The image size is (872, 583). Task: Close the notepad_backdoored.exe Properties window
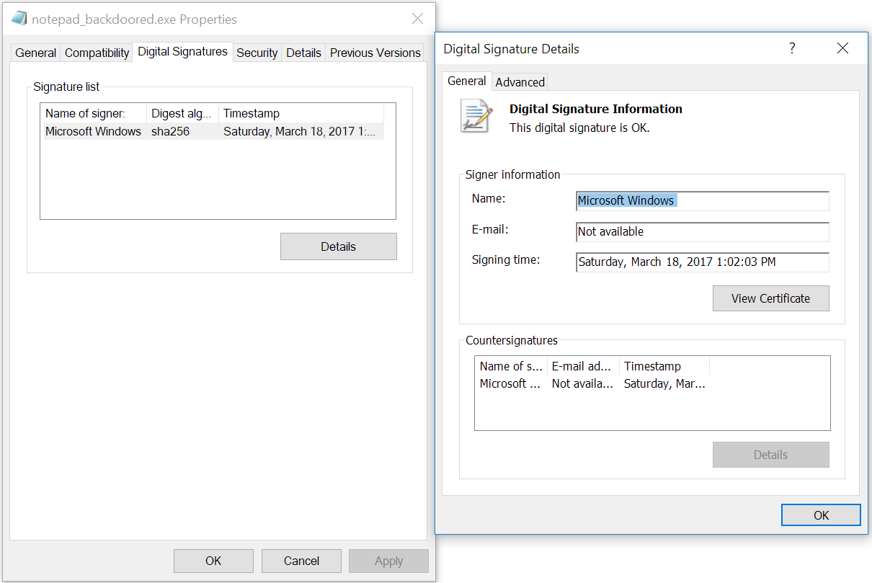pos(417,19)
